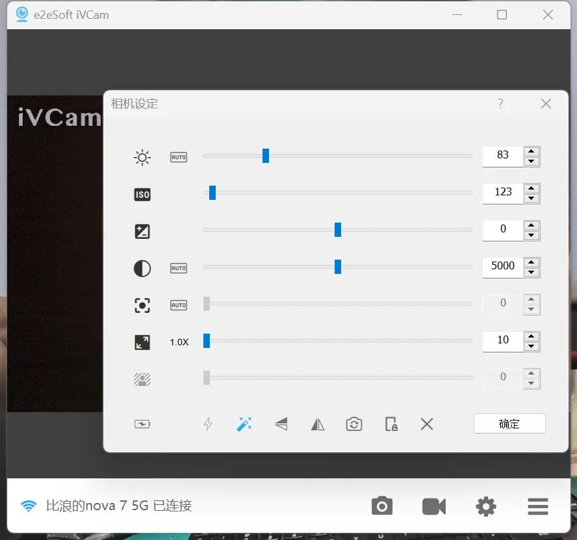Image resolution: width=577 pixels, height=540 pixels.
Task: Decrease ISO value 123 with down arrow
Action: [x=532, y=199]
